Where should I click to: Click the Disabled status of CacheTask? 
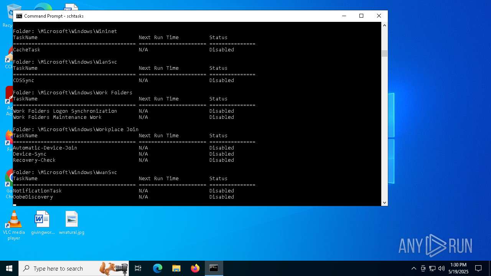click(222, 50)
